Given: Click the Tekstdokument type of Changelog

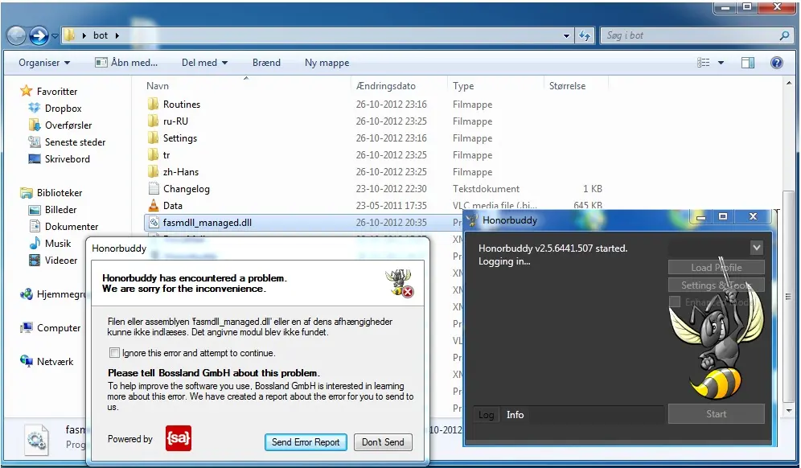Looking at the screenshot, I should tap(486, 188).
